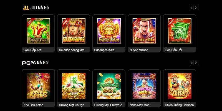Launch the Caishen Wins game icon
The image size is (222, 111).
(180, 86)
